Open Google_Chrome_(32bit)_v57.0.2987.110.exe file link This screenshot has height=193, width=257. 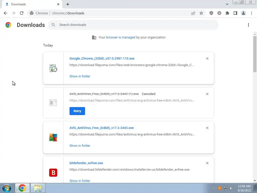pos(102,58)
